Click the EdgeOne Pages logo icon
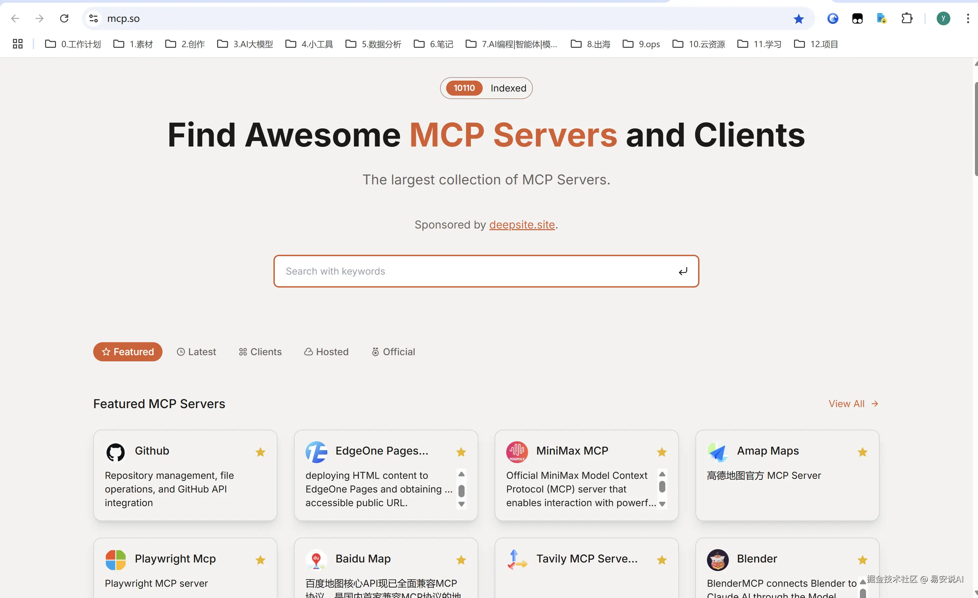Screen dimensions: 978x598 tap(316, 452)
